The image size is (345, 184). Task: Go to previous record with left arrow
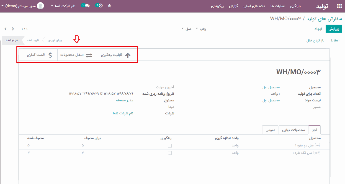coord(5,29)
